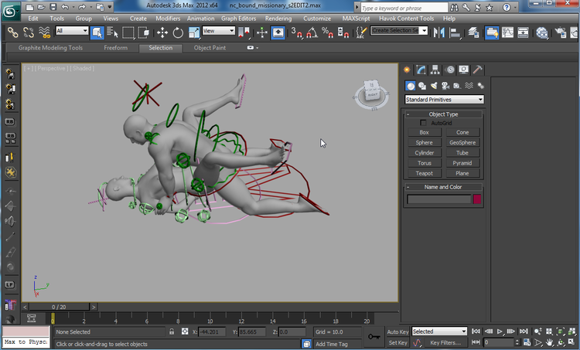This screenshot has height=350, width=580.
Task: Open the Selected key filter dropdown
Action: (439, 331)
